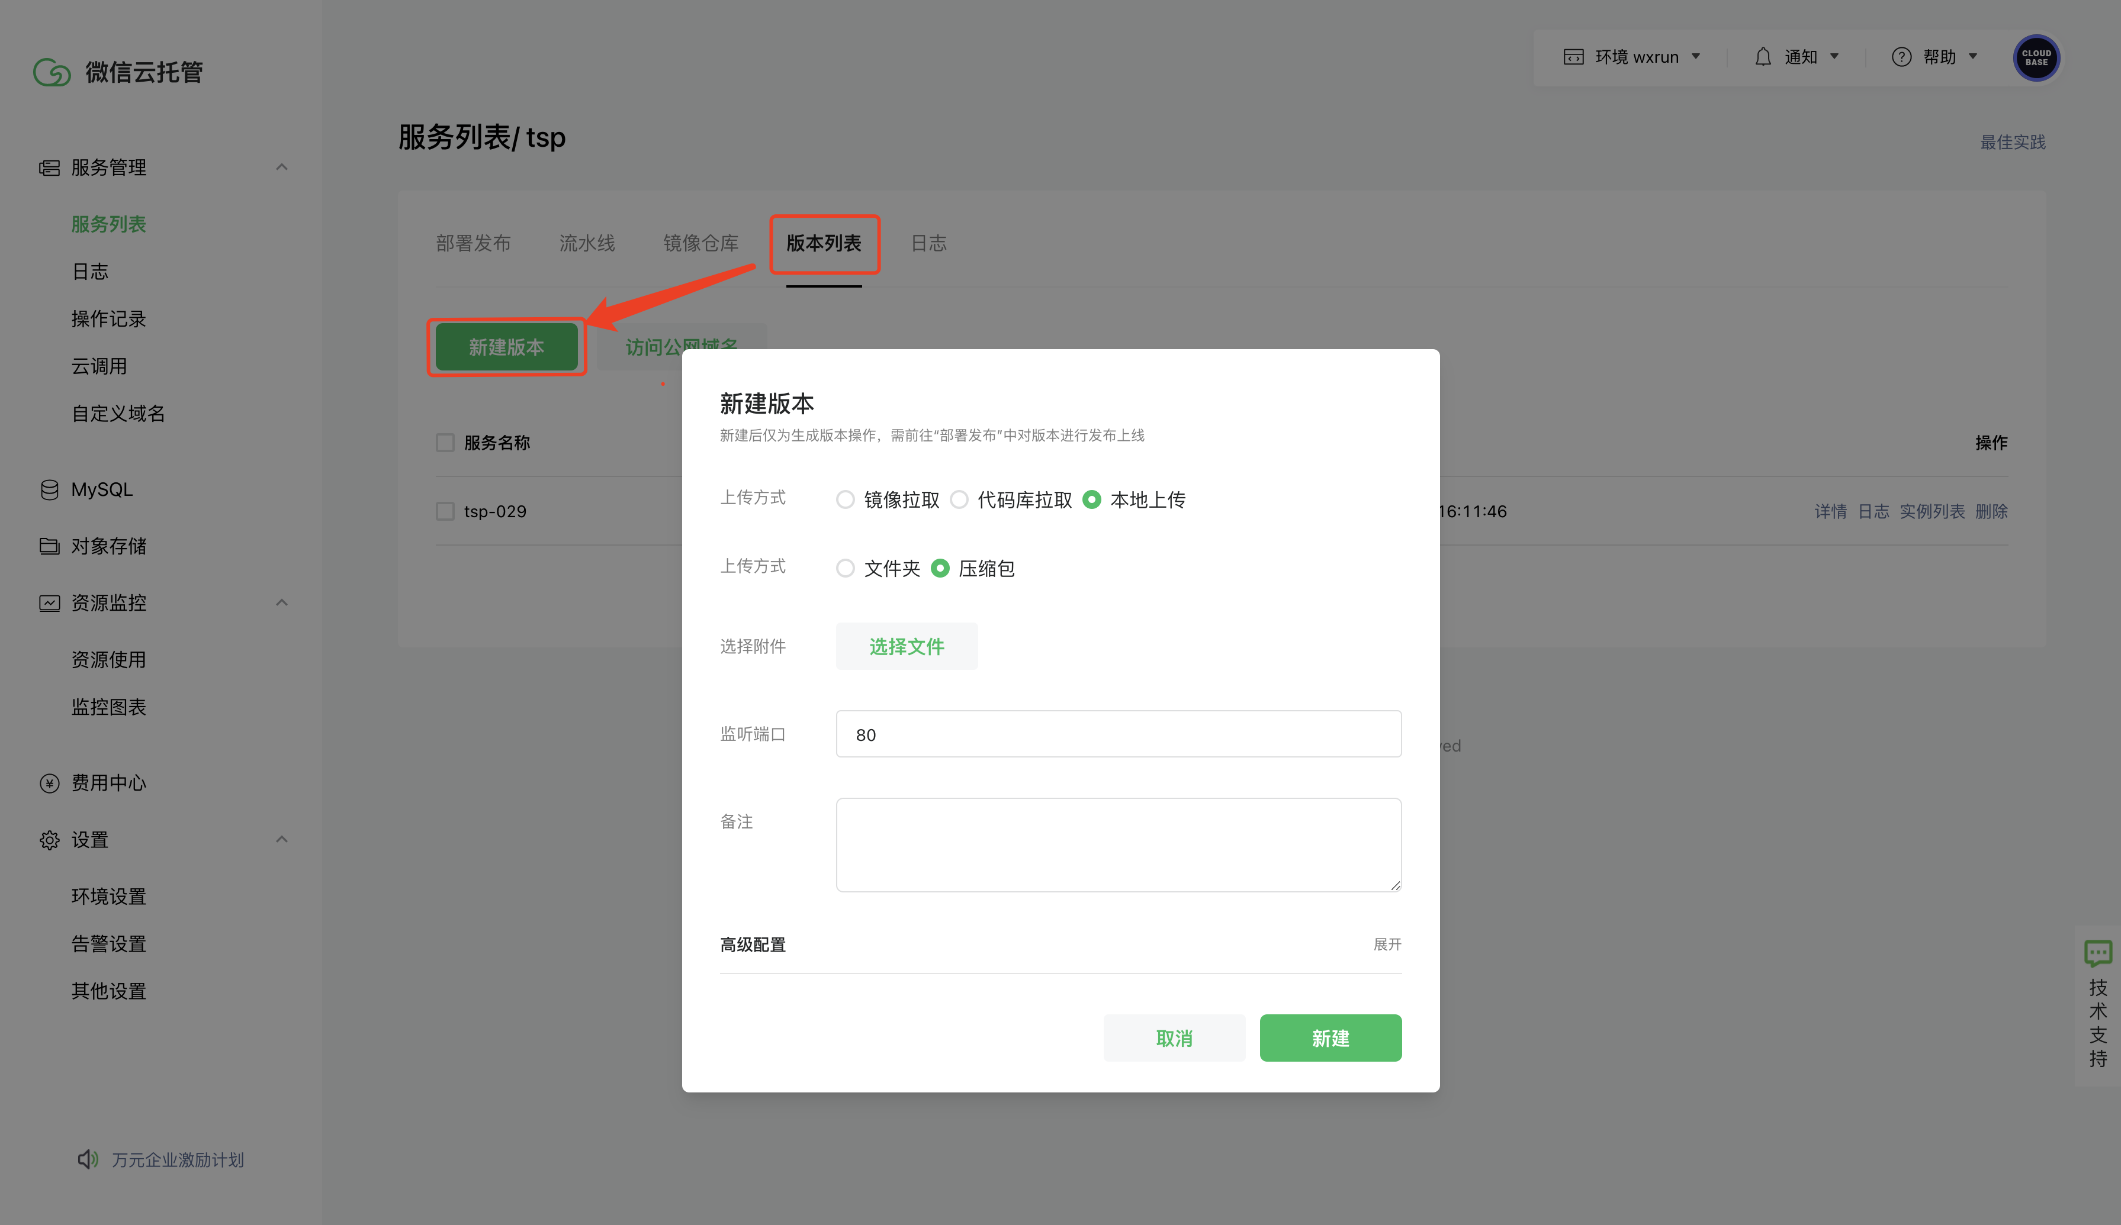The width and height of the screenshot is (2121, 1225).
Task: Choose the 文件夹 upload radio button
Action: point(845,569)
